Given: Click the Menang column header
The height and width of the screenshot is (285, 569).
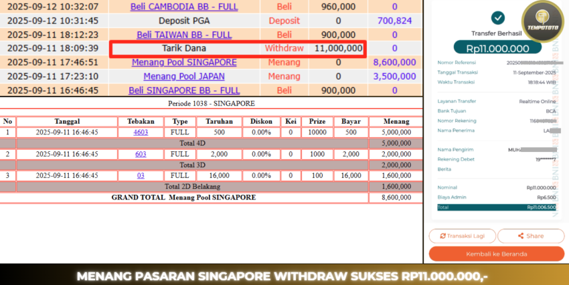Looking at the screenshot, I should click(x=396, y=122).
